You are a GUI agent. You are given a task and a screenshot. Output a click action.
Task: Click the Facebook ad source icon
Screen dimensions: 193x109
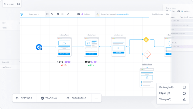coord(39,47)
